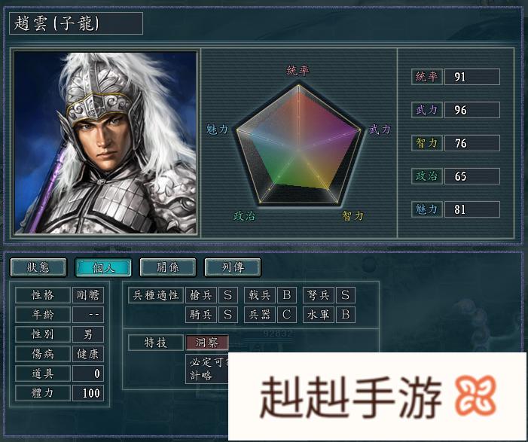528x442 pixels.
Task: Click the 體力 value 100 field
Action: [88, 393]
